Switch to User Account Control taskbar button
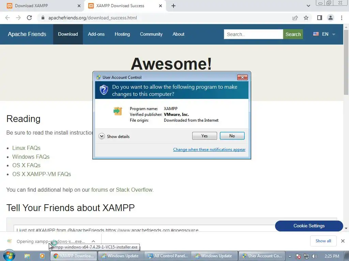The image size is (349, 261). click(262, 256)
